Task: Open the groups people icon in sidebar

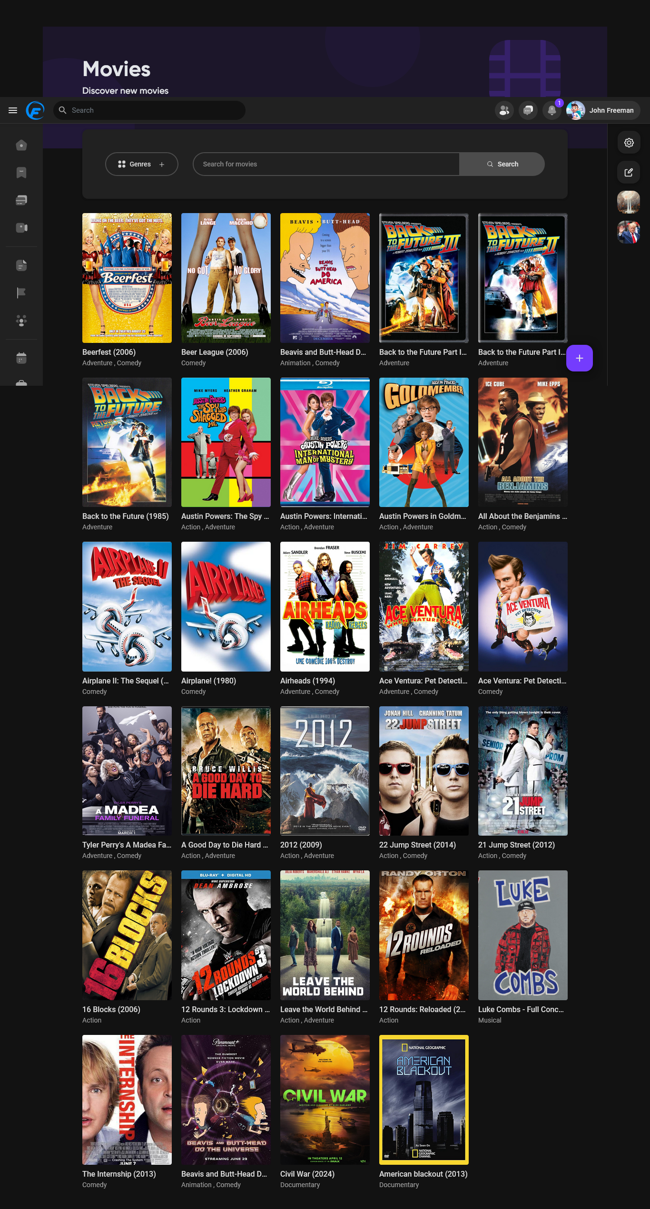Action: 21,321
